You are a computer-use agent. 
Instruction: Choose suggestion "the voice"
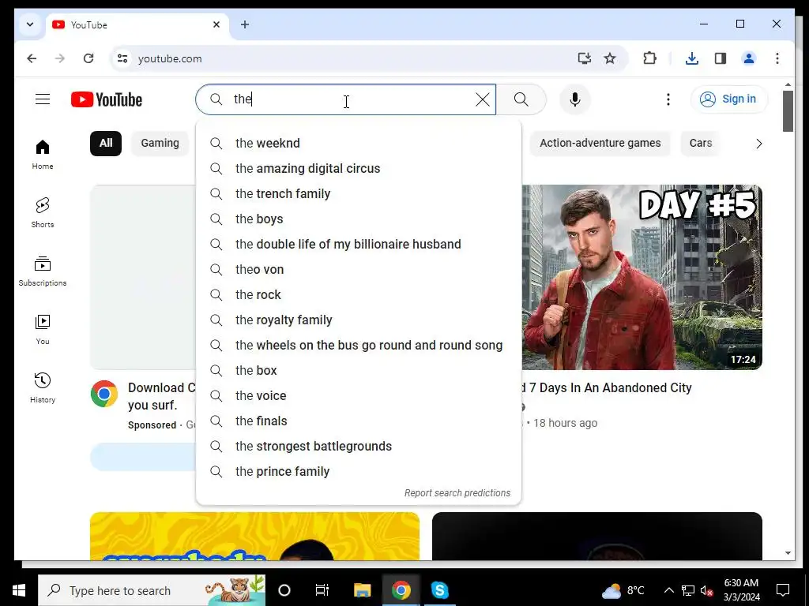point(359,396)
